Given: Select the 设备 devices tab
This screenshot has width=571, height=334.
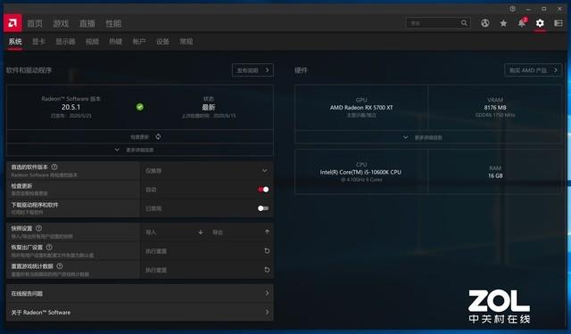Looking at the screenshot, I should 162,42.
